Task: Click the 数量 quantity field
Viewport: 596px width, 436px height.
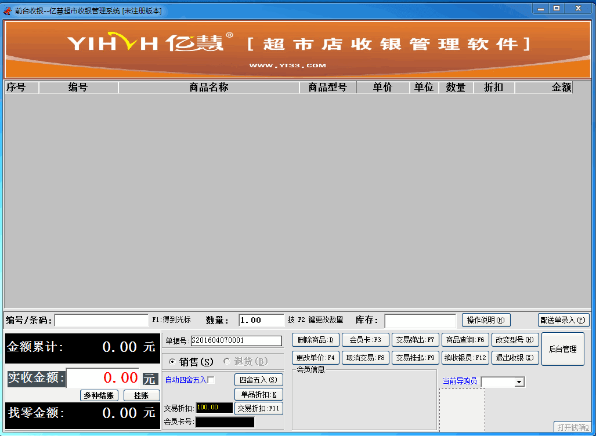Action: (261, 320)
